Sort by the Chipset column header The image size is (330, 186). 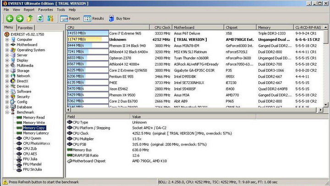point(240,28)
